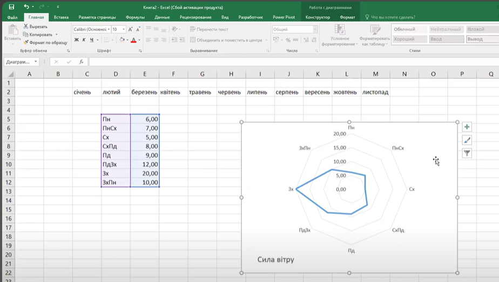Open the font size 10 dropdown
This screenshot has height=282, width=499.
[x=124, y=29]
